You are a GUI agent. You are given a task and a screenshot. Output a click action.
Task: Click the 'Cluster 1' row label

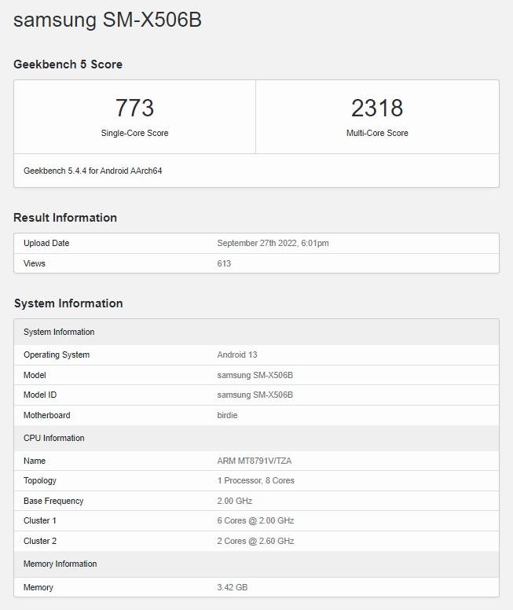point(39,521)
